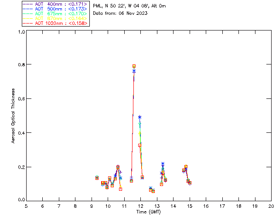The height and width of the screenshot is (223, 279).
Task: Click the x-axis tick label "20"
Action: click(x=271, y=206)
